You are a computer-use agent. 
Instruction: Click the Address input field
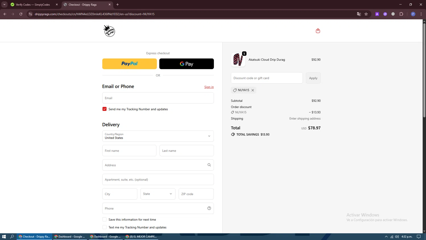tap(158, 165)
